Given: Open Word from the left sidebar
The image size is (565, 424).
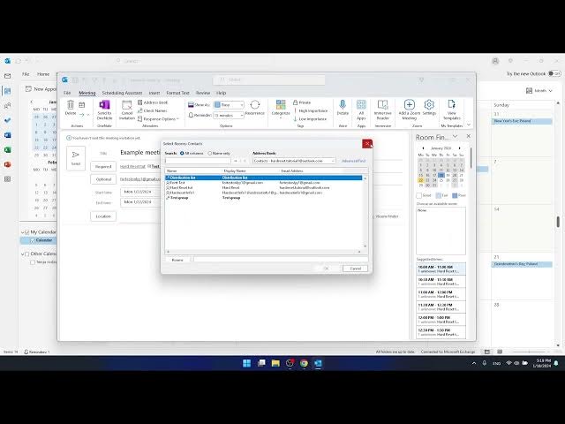Looking at the screenshot, I should point(8,135).
